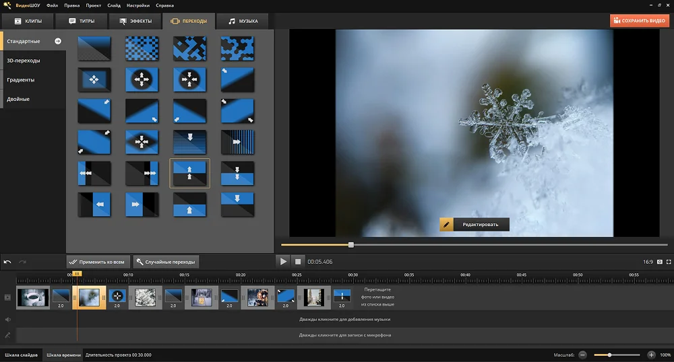
Task: Select the checkerboard dissolve transition thumbnail
Action: (x=142, y=47)
